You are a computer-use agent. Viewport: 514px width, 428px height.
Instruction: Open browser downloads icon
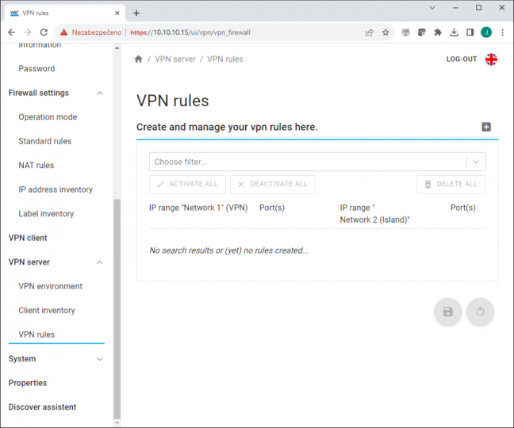(454, 32)
